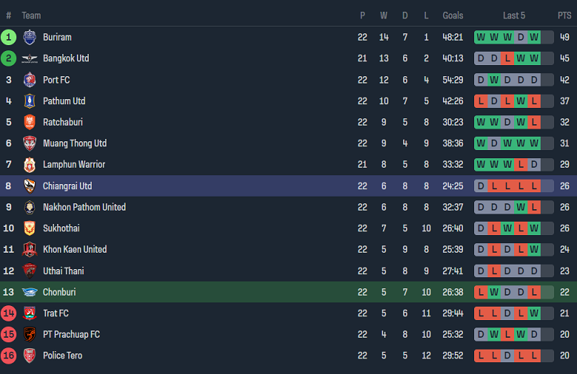Click the Muang Thong Utd logo

tap(30, 143)
